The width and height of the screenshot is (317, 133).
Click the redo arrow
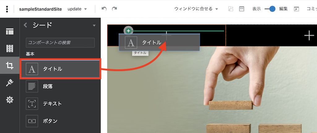pyautogui.click(x=115, y=9)
